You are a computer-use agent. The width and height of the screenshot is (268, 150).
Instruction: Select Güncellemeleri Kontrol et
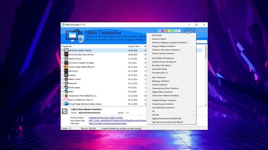point(171,107)
